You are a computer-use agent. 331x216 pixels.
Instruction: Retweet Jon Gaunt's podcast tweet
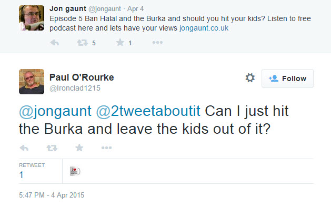click(82, 43)
